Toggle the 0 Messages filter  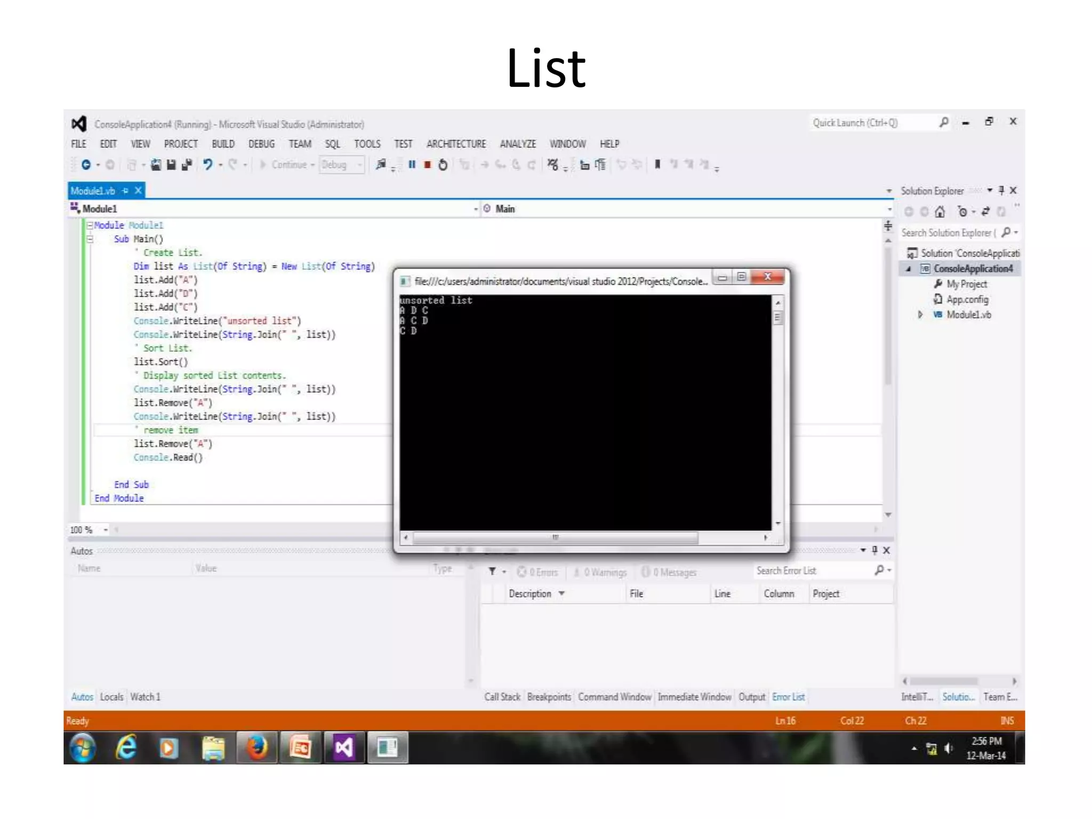click(669, 572)
